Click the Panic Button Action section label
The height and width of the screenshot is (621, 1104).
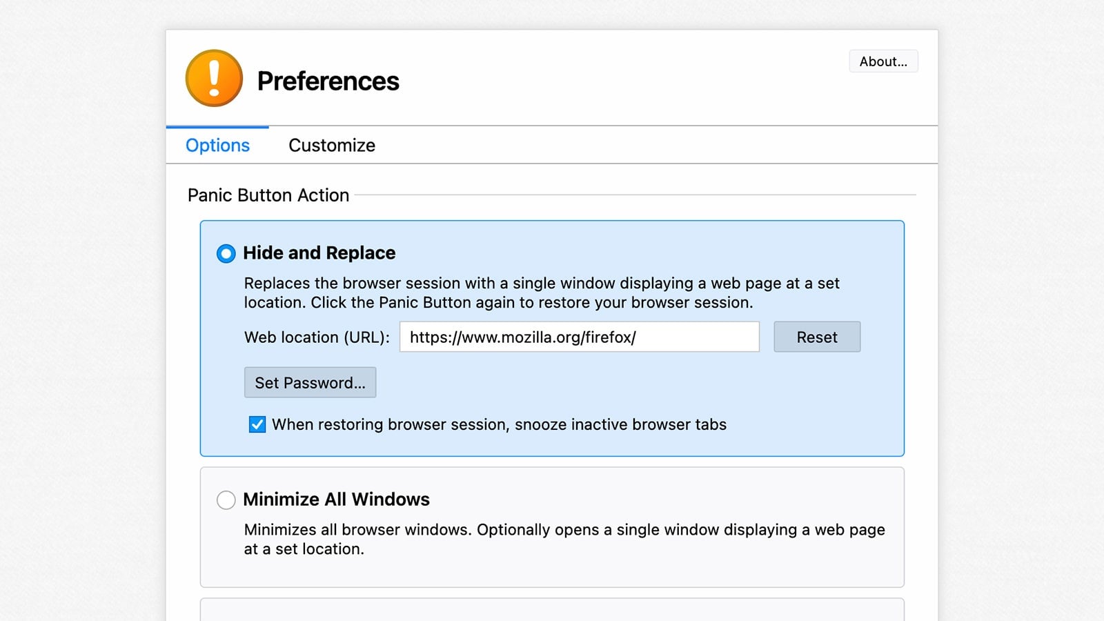click(268, 195)
